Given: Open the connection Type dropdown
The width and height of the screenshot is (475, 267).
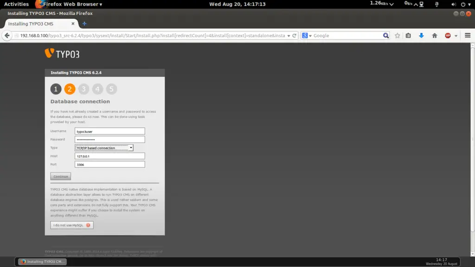Looking at the screenshot, I should pos(104,148).
